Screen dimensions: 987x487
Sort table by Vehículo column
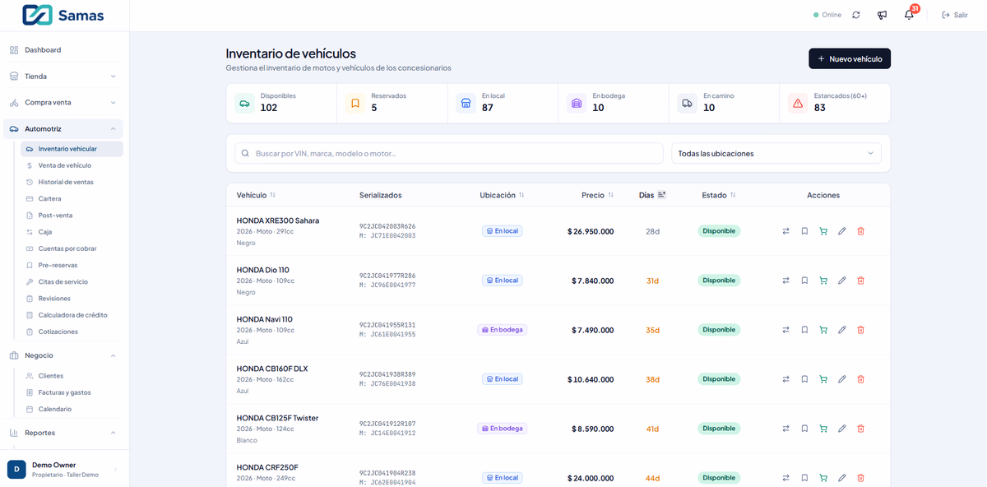[x=256, y=195]
